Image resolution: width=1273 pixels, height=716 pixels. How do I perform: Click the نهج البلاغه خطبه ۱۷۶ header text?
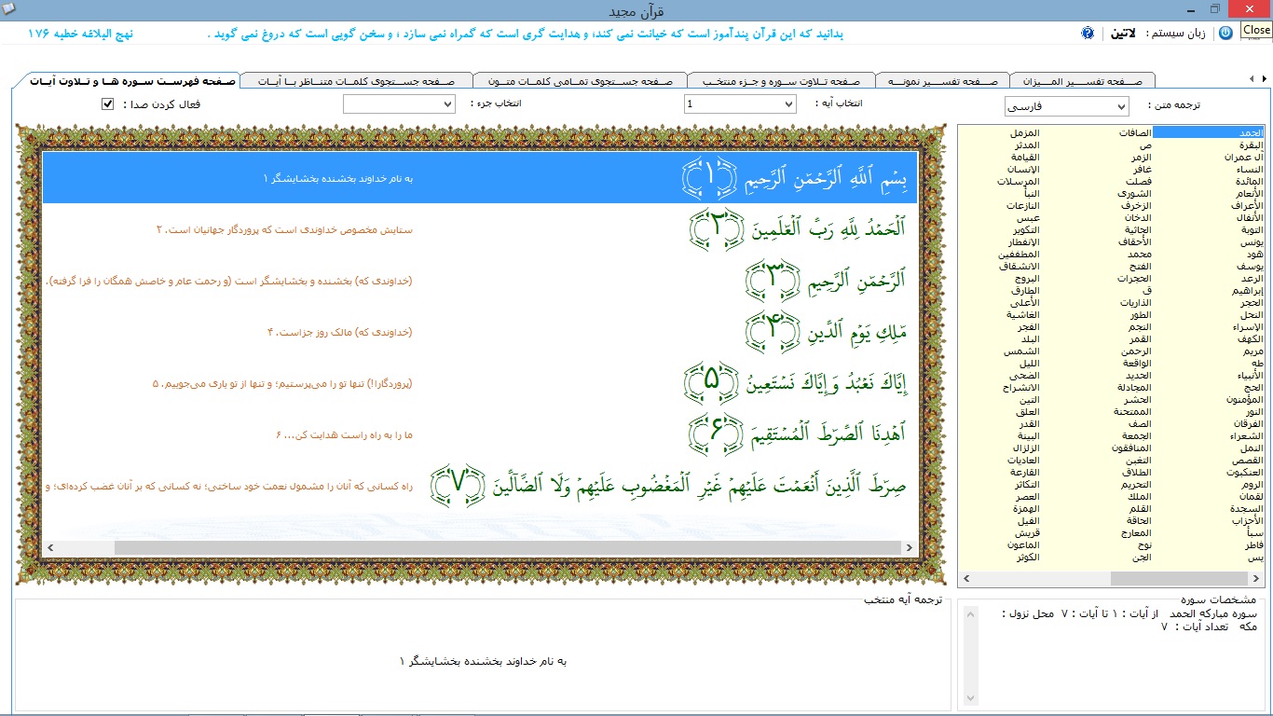click(x=81, y=34)
